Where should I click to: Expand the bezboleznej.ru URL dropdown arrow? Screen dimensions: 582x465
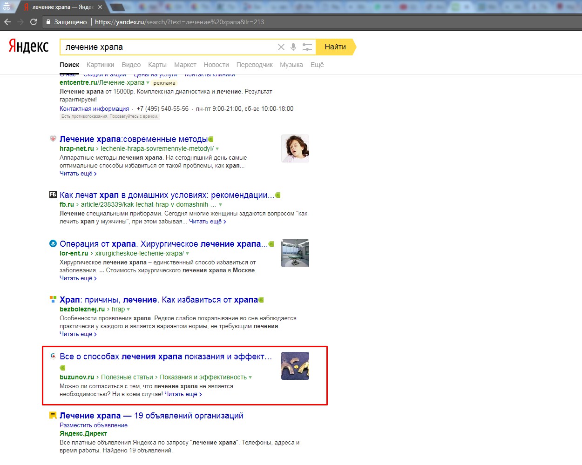(129, 310)
